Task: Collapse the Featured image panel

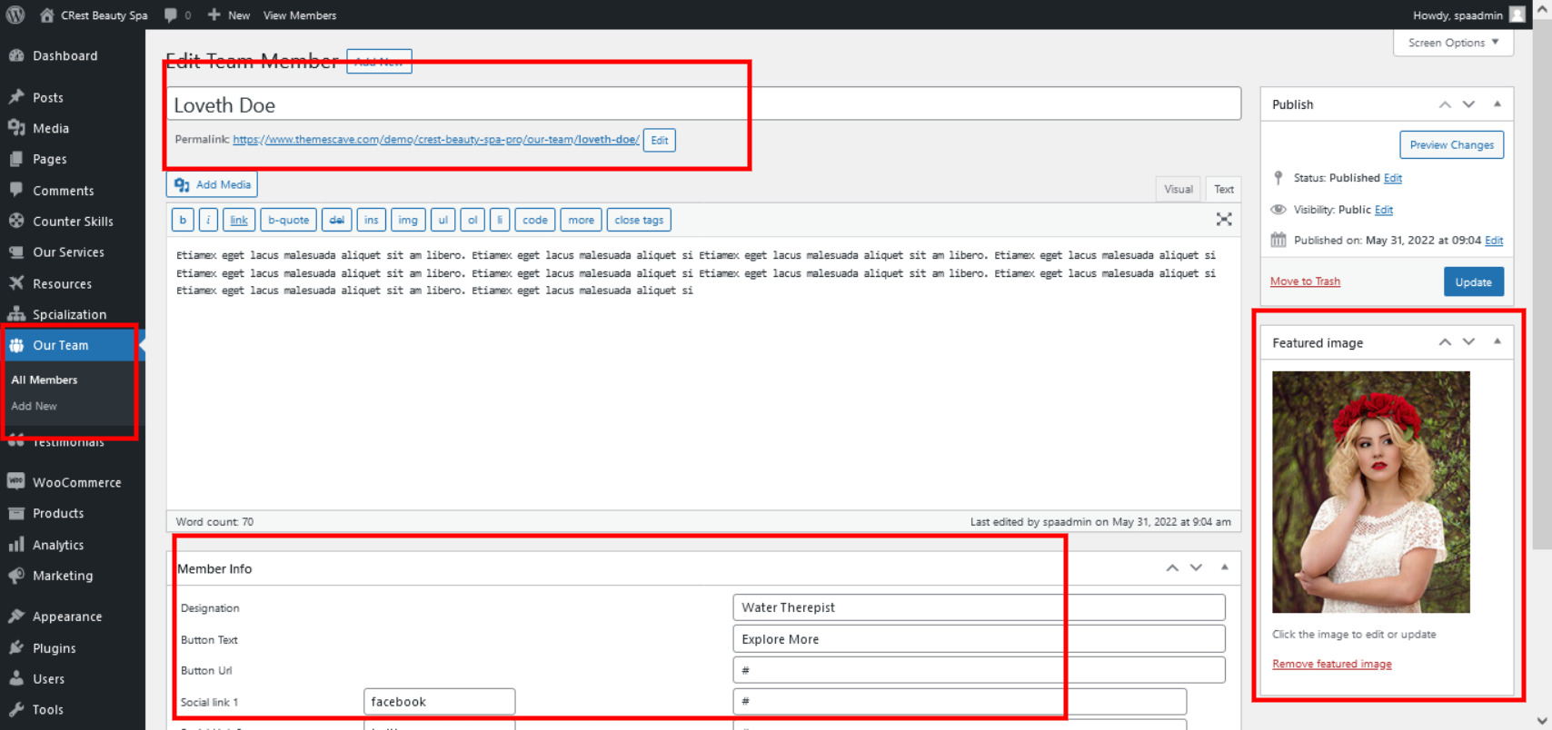Action: [x=1497, y=342]
